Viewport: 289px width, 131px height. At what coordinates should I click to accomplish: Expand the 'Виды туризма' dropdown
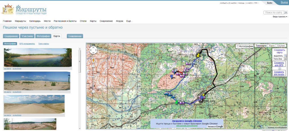pos(280,17)
